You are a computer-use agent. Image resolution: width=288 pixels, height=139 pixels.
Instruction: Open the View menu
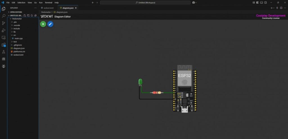[30, 3]
